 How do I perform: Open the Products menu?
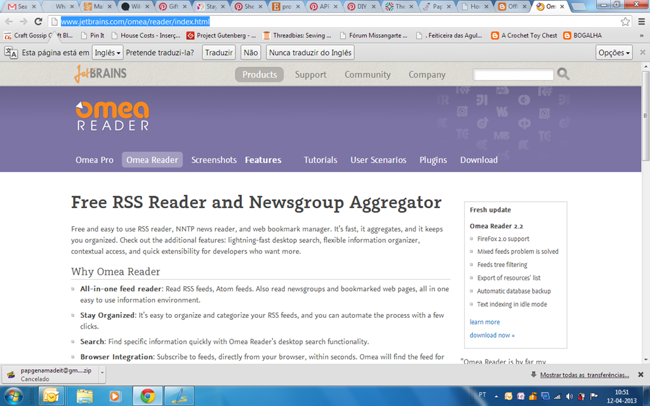[x=260, y=75]
